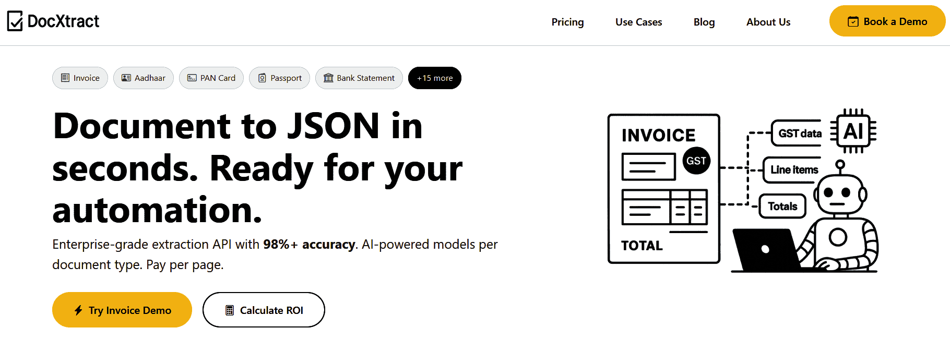Navigate to About Us

768,22
